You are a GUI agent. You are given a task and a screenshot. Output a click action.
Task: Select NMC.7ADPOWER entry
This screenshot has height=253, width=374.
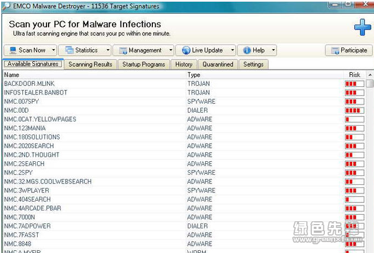[x=184, y=226]
